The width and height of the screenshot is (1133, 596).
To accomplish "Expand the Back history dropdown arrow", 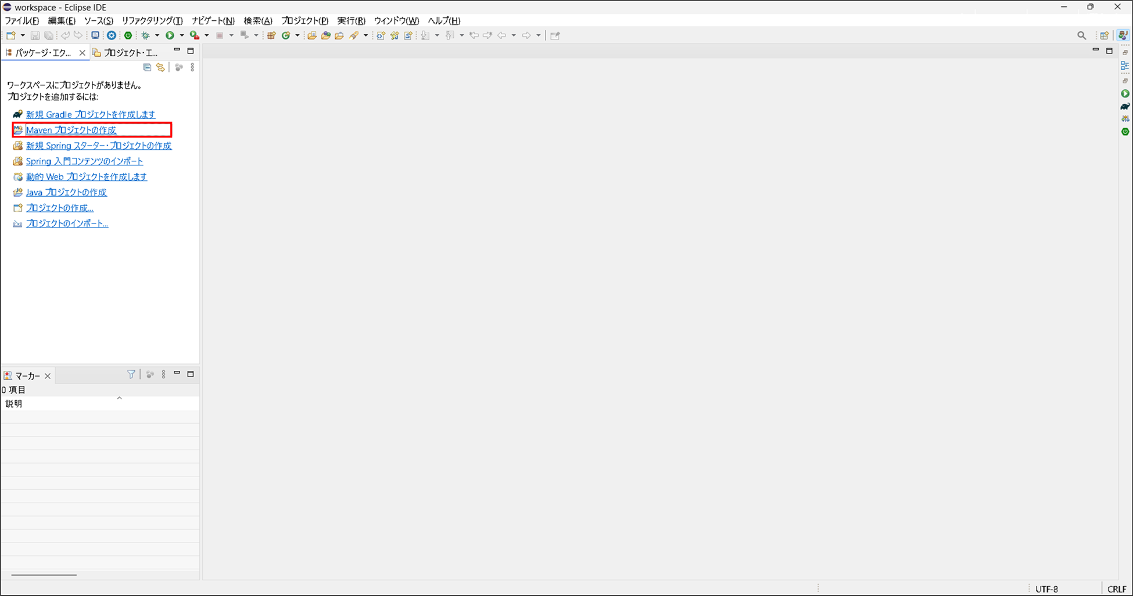I will 514,35.
